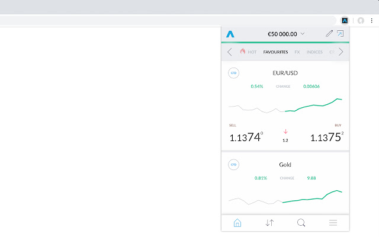This screenshot has width=379, height=237.
Task: Click the Gold 9.88 change value
Action: click(311, 178)
